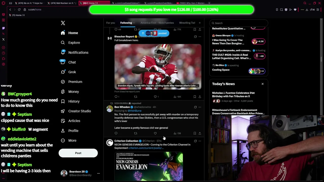324x182 pixels.
Task: Switch to the For you tab
Action: pyautogui.click(x=111, y=23)
